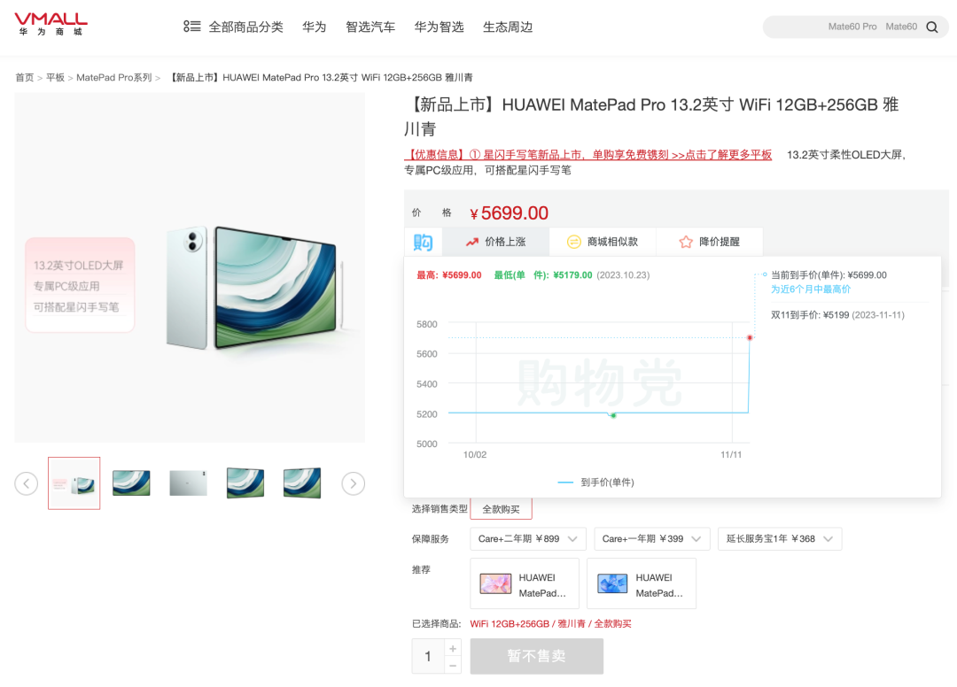Open the 生态周边 navigation item
The width and height of the screenshot is (957, 687).
(x=508, y=27)
